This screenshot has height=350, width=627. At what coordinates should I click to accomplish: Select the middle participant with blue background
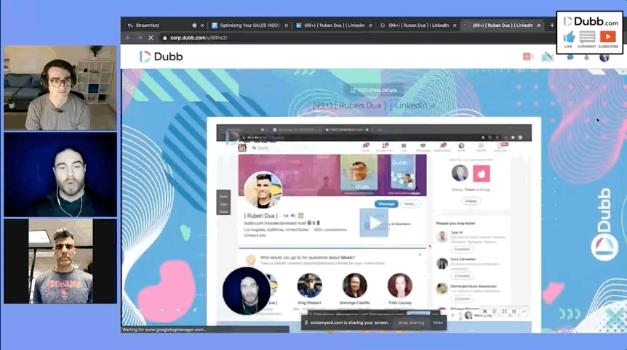(60, 175)
